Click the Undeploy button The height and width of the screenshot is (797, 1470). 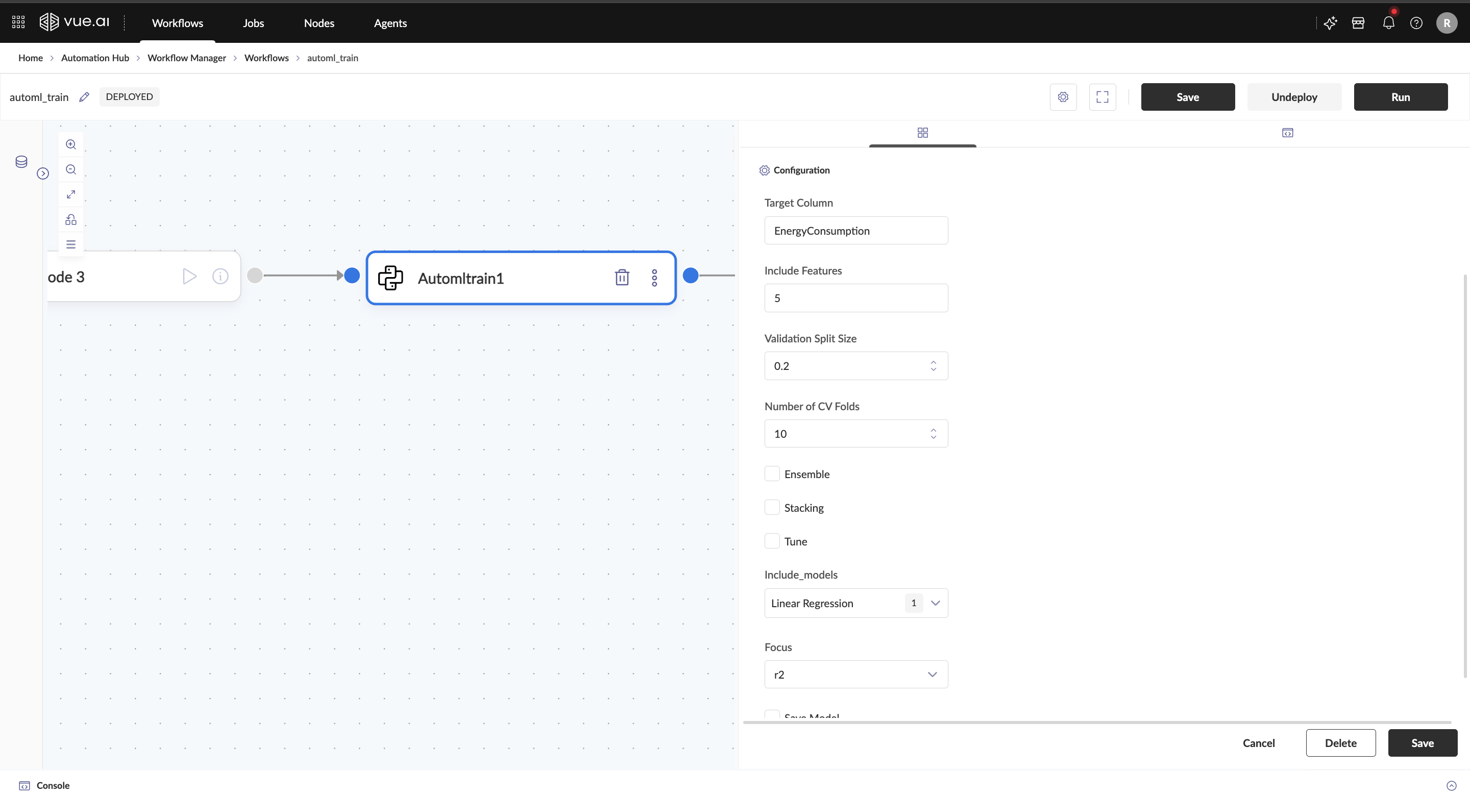(1294, 97)
